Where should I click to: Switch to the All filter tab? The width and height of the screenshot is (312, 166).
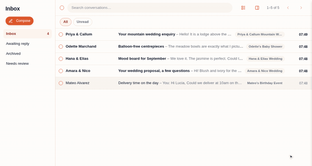pos(66,22)
